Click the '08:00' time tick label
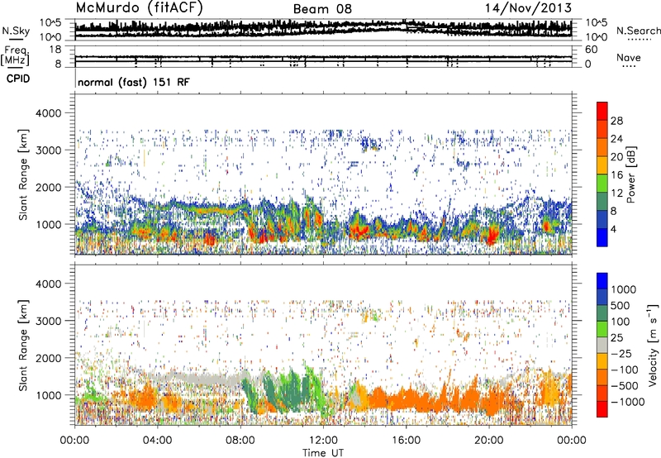The height and width of the screenshot is (458, 661). click(x=240, y=441)
